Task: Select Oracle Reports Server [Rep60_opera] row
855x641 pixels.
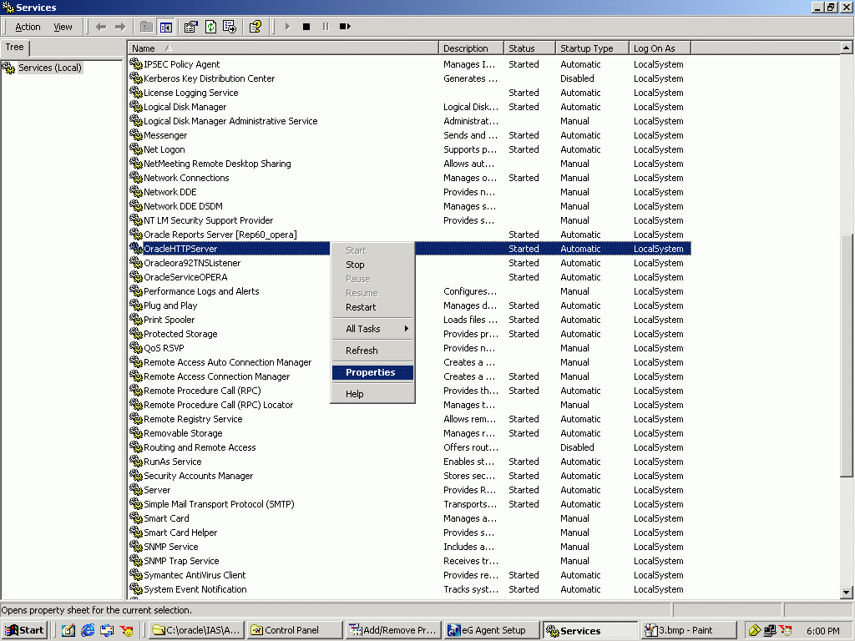Action: click(409, 235)
